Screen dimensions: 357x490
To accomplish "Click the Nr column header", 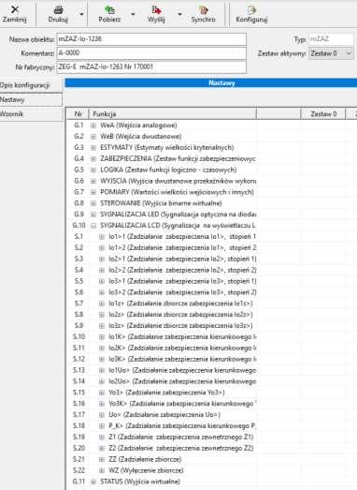I will (x=78, y=114).
